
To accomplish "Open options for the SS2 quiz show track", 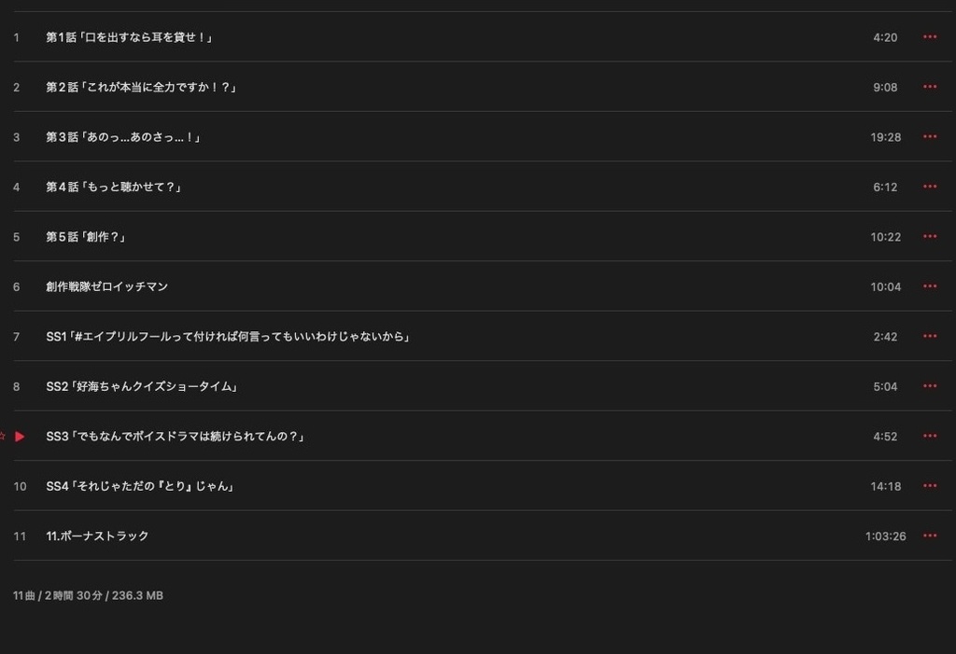I will [x=930, y=386].
